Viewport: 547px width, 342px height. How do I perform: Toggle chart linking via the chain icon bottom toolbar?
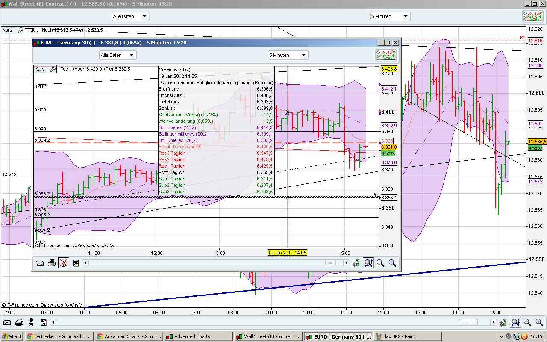31,323
